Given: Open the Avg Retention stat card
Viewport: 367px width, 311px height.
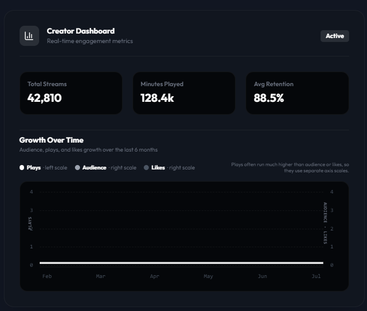Looking at the screenshot, I should pyautogui.click(x=297, y=93).
